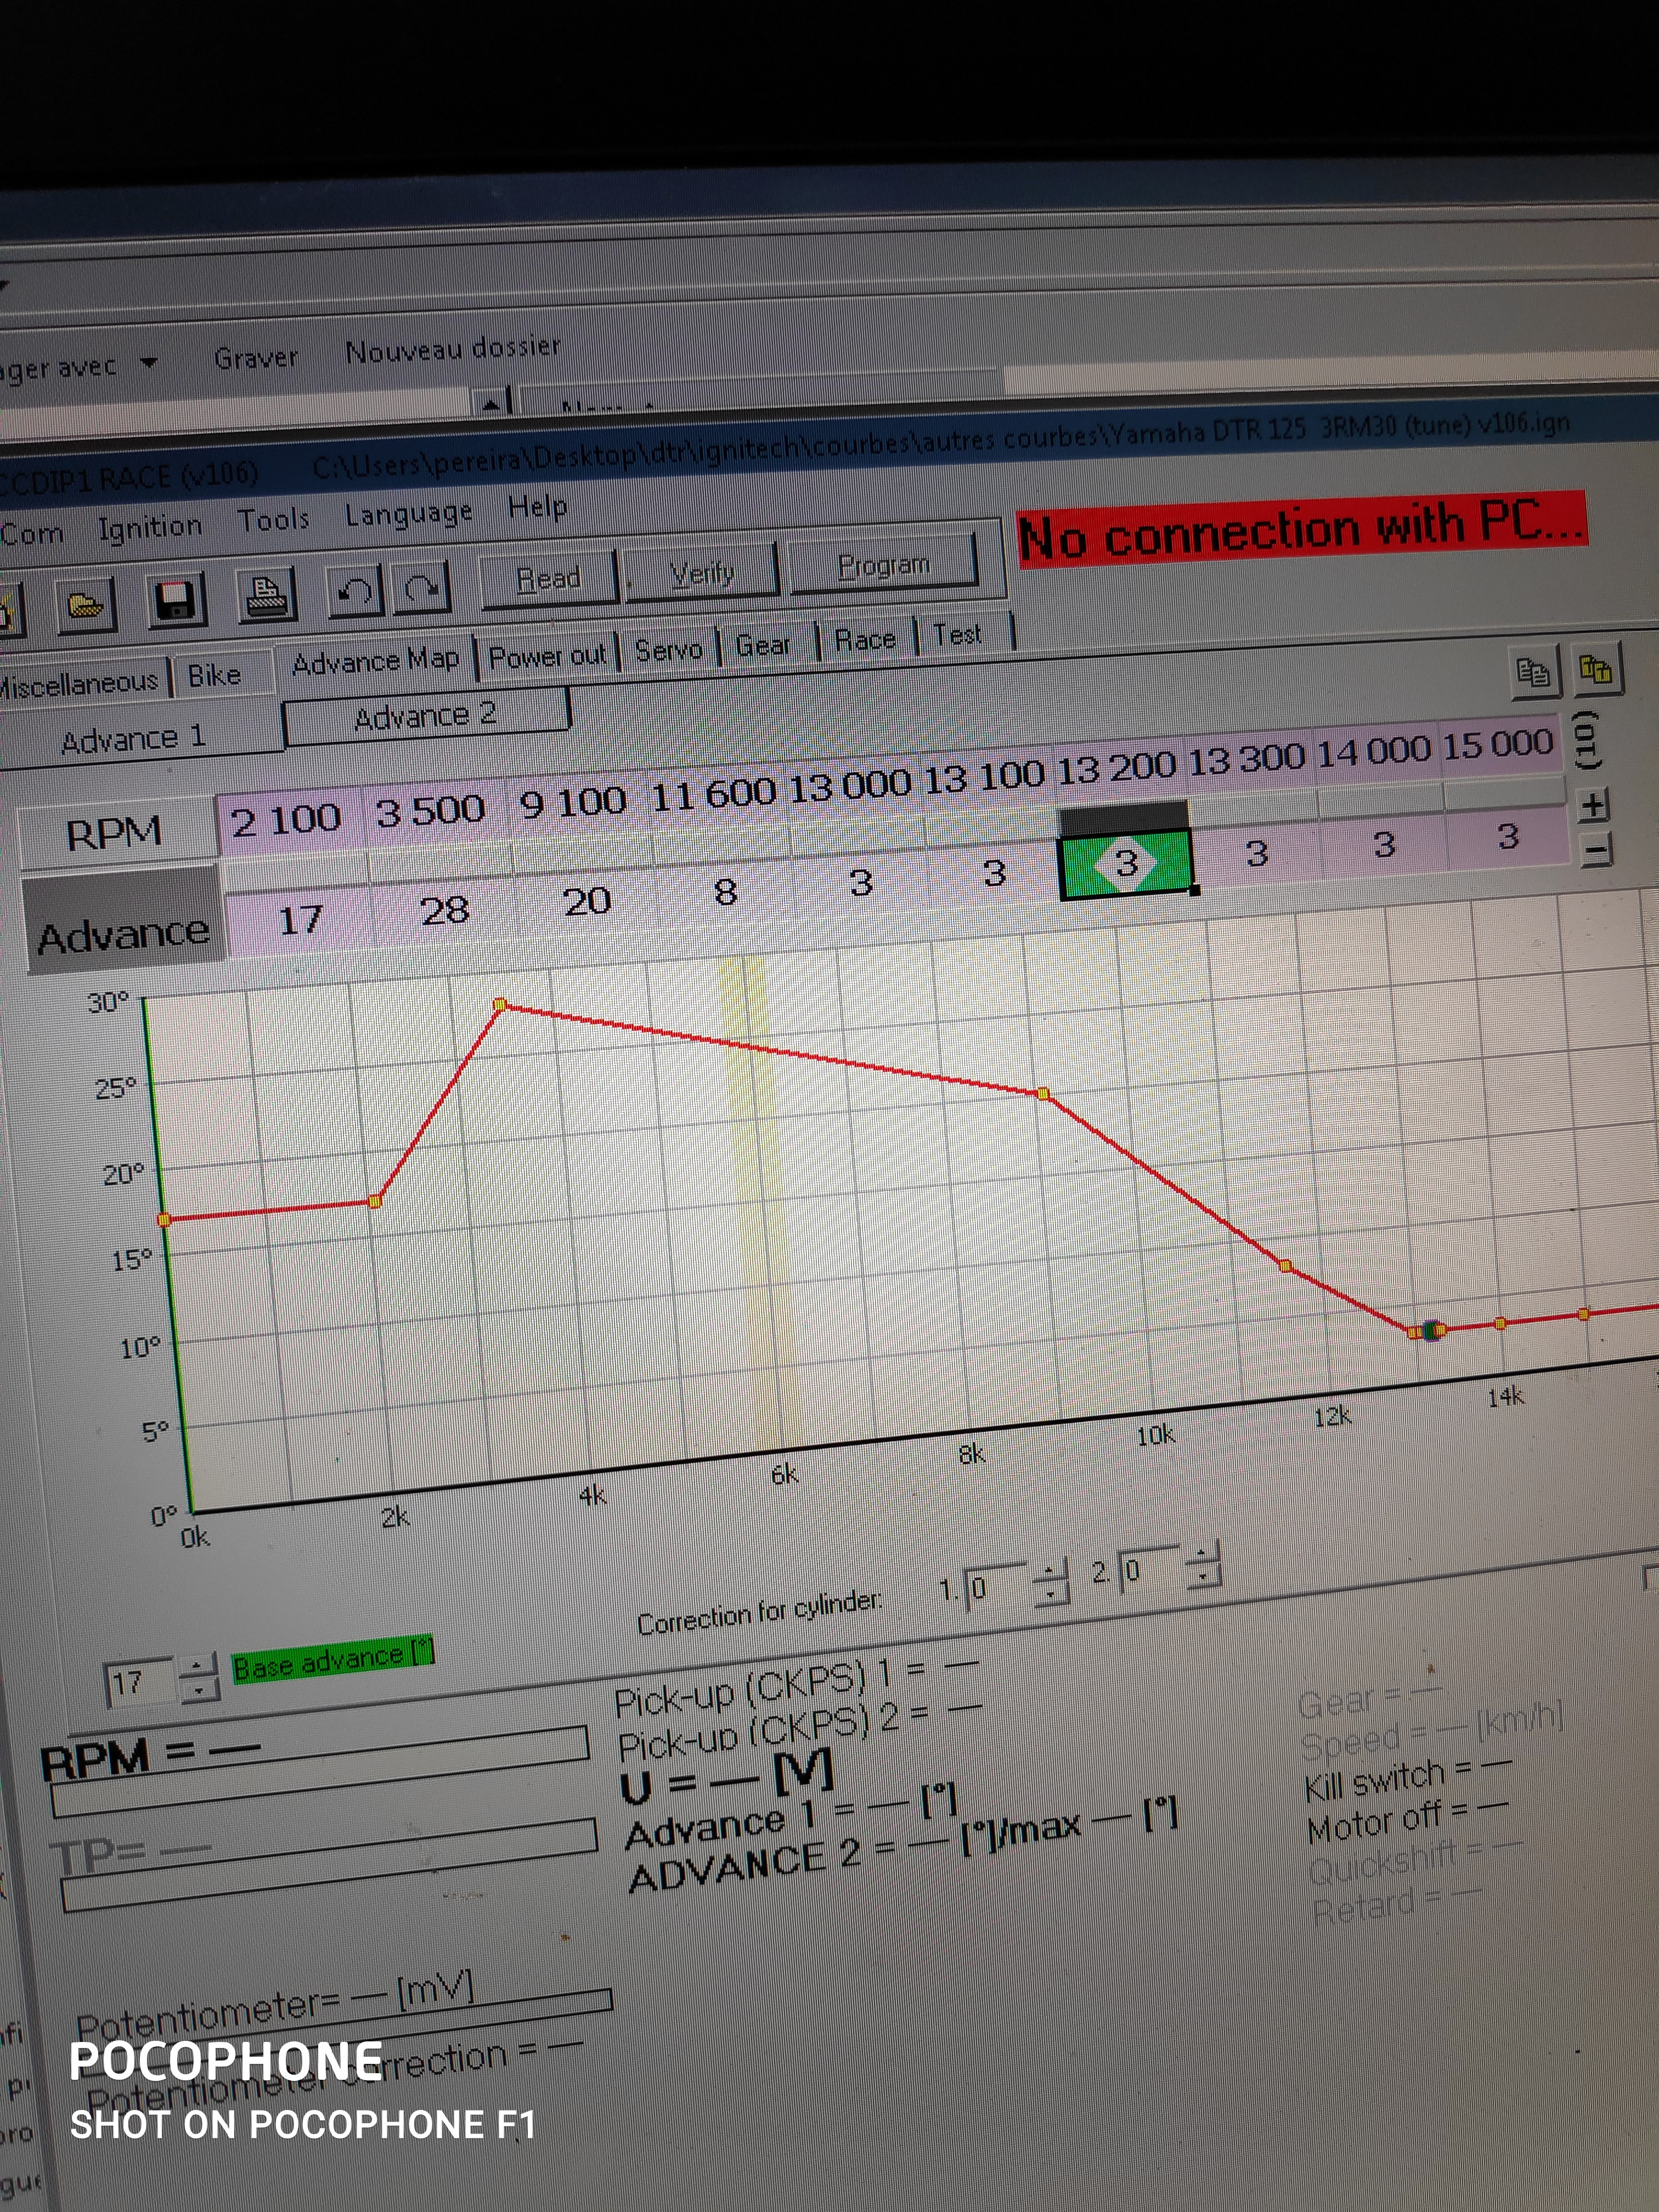Open the Race tab

865,639
